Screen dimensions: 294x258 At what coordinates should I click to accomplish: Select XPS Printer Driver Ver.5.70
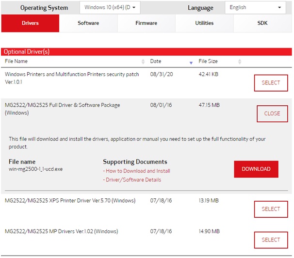pyautogui.click(x=271, y=209)
